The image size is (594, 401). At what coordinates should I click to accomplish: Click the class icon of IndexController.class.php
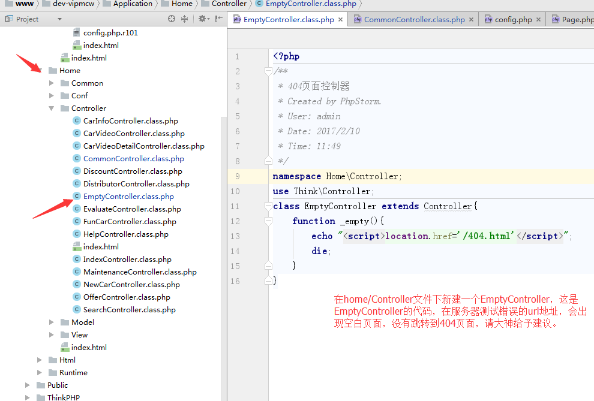coord(77,259)
